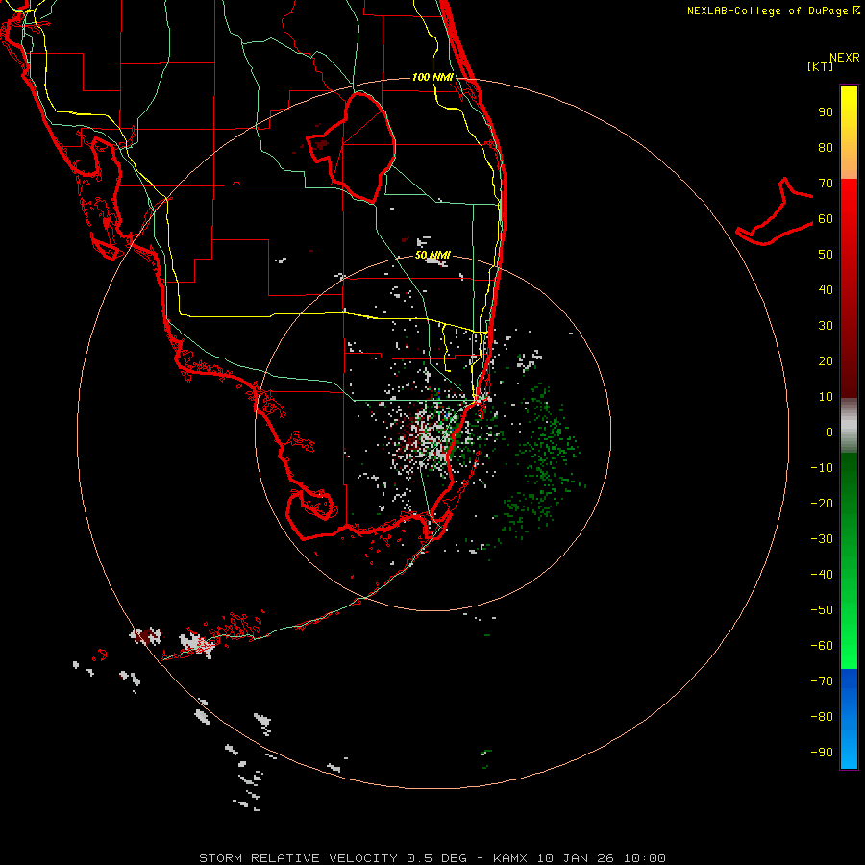Click the -60 value on the velocity scale
The width and height of the screenshot is (865, 865).
click(x=822, y=646)
